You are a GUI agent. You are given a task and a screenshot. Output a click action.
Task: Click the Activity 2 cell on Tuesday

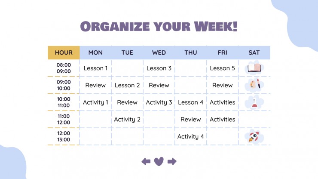pos(127,119)
